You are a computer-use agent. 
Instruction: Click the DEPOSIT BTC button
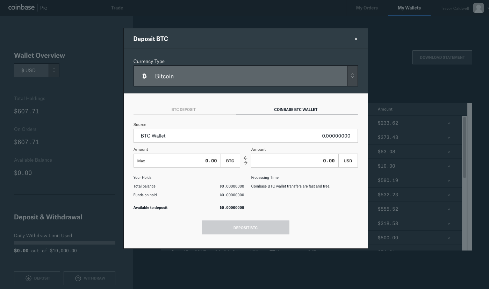click(245, 227)
